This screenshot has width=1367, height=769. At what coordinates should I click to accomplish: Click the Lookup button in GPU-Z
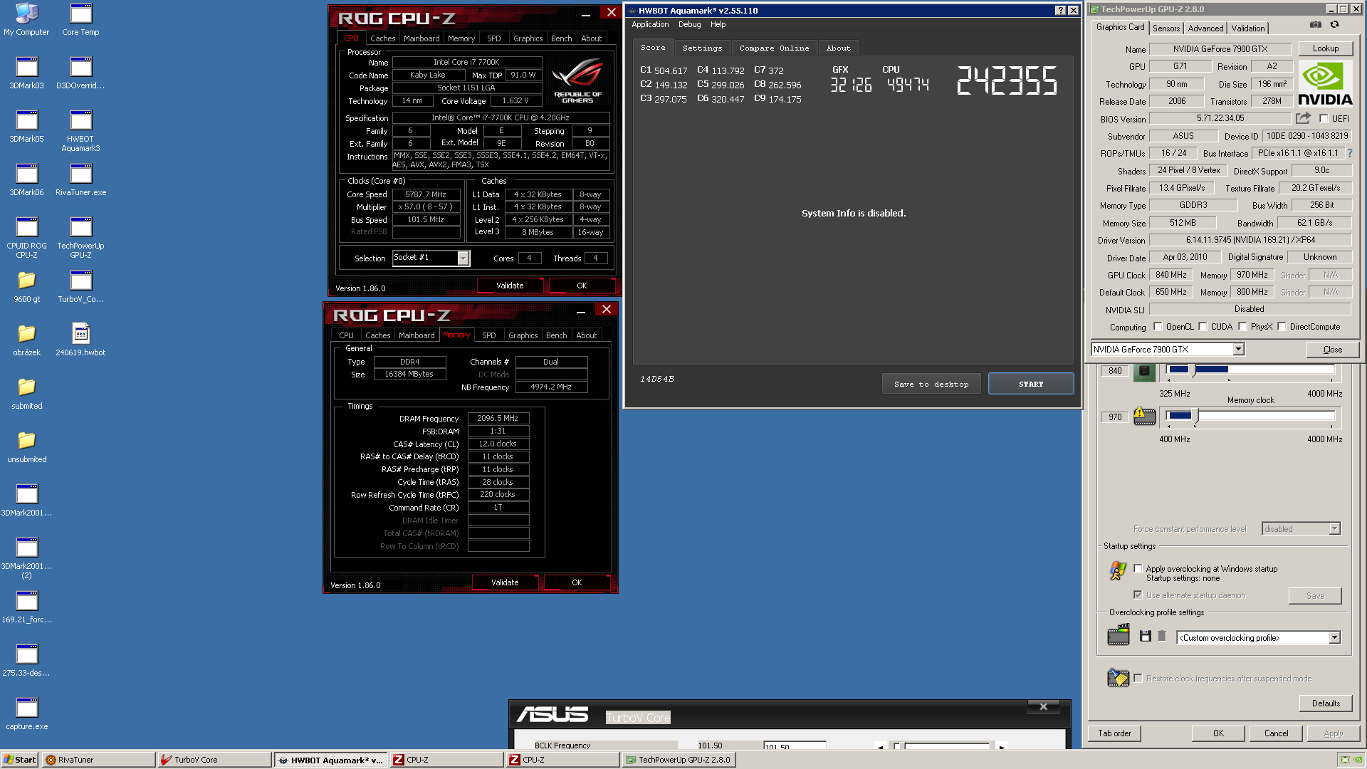click(1325, 48)
